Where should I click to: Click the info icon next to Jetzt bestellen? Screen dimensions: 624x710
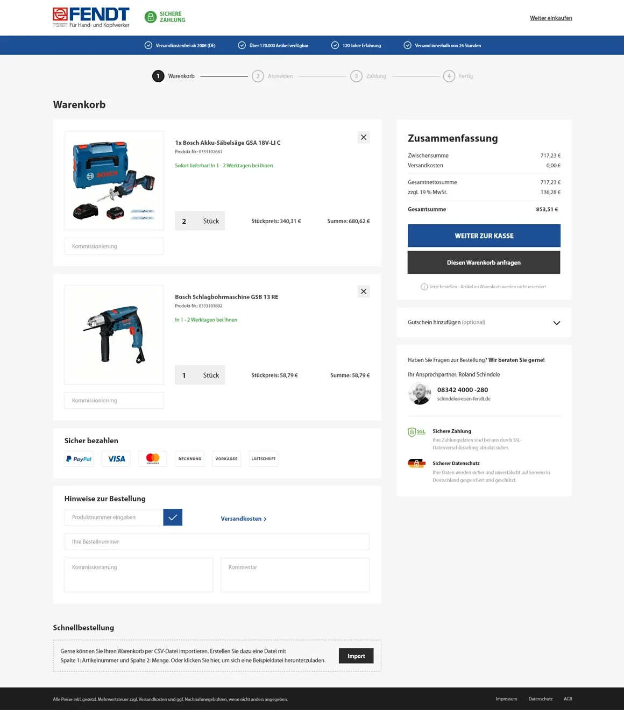(x=424, y=287)
